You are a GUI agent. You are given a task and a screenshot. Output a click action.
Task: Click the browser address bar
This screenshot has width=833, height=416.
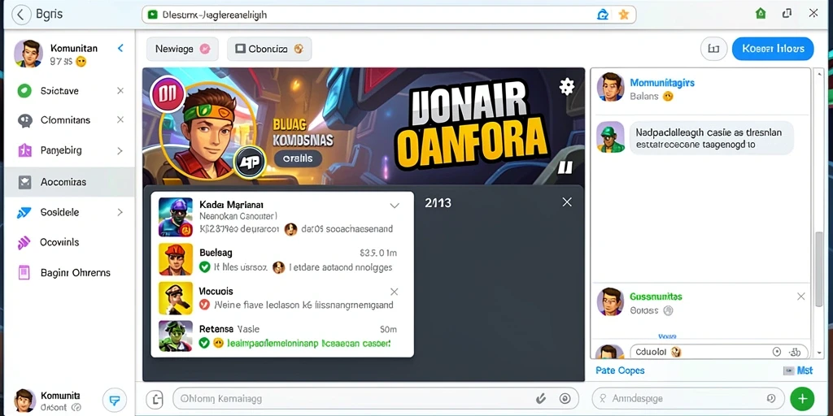[x=389, y=15]
